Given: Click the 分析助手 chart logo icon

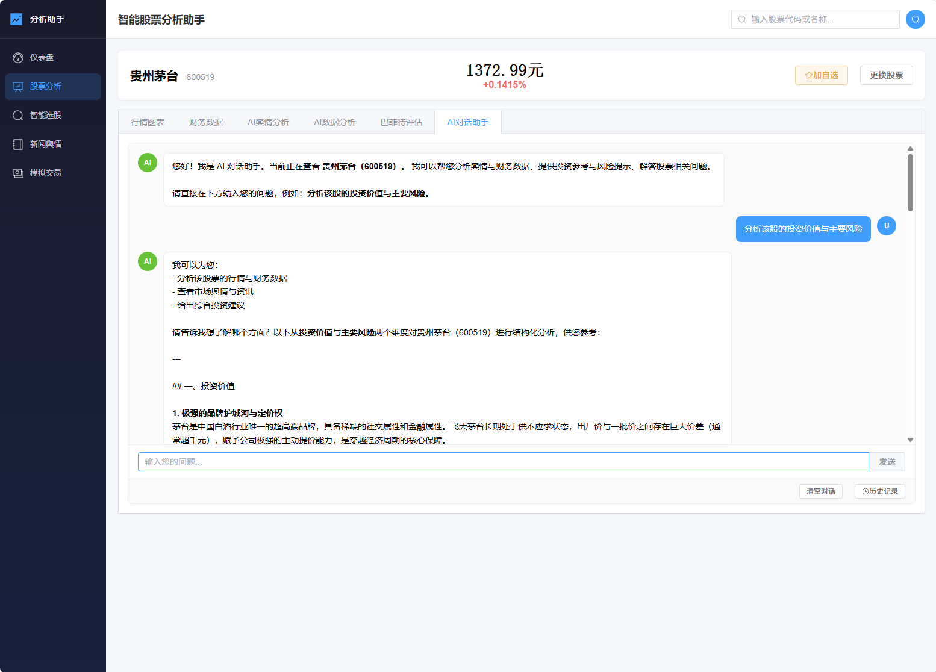Looking at the screenshot, I should pos(16,19).
